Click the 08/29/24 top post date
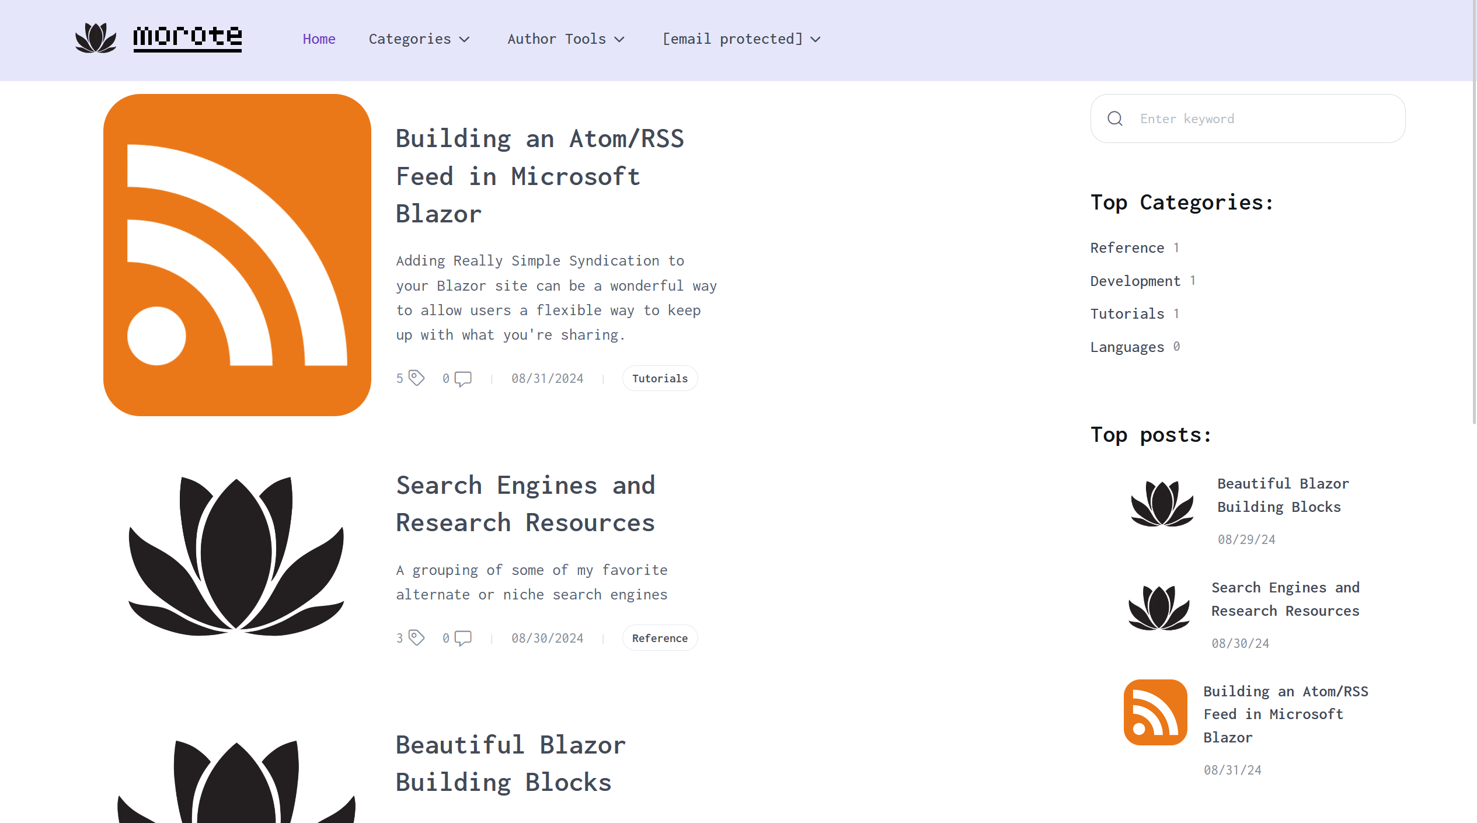This screenshot has height=823, width=1477. [1246, 540]
